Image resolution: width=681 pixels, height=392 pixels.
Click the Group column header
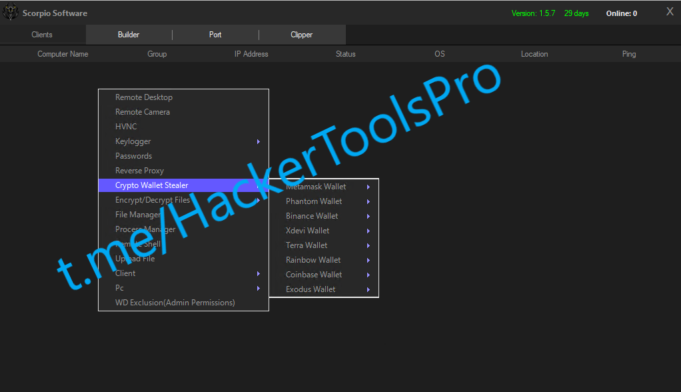[x=157, y=54]
